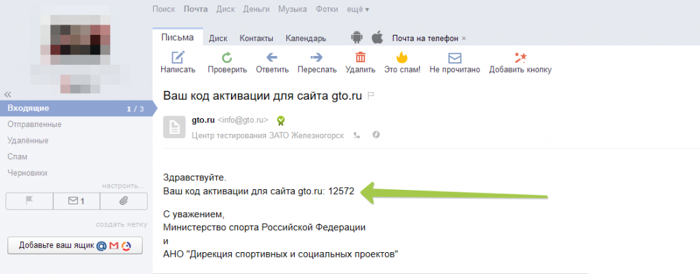Filter messages with attachments paperclip

[x=124, y=202]
